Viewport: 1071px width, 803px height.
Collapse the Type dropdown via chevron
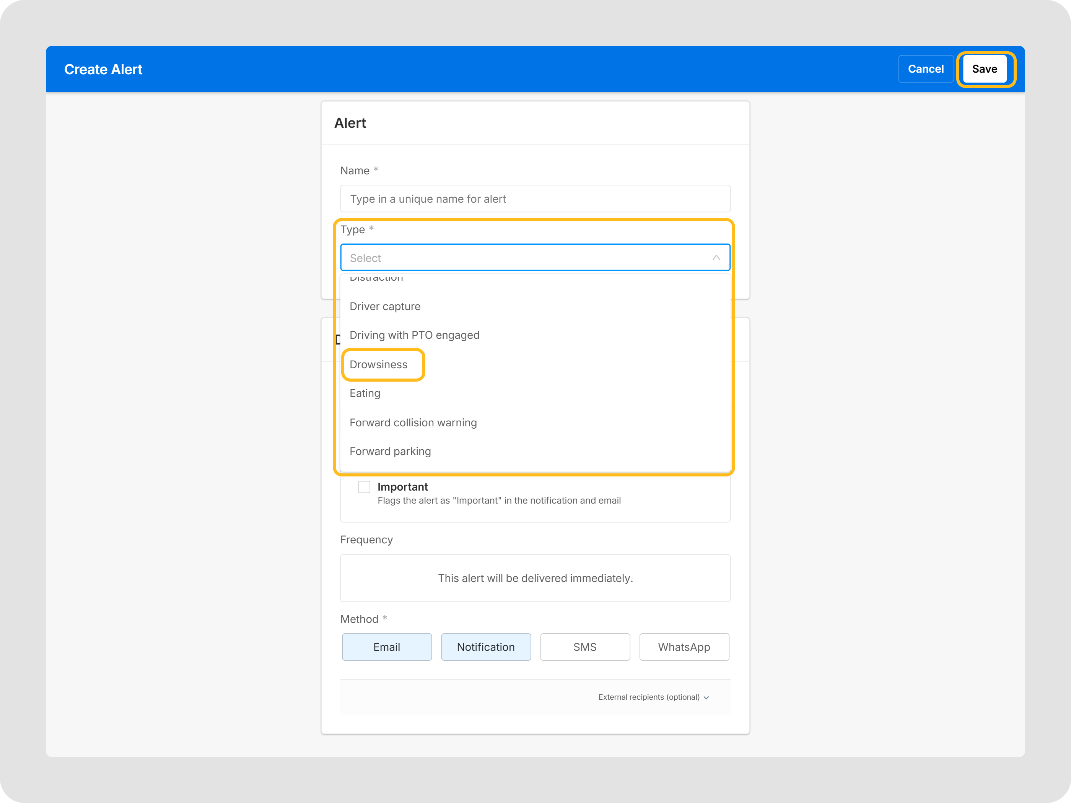click(x=716, y=258)
